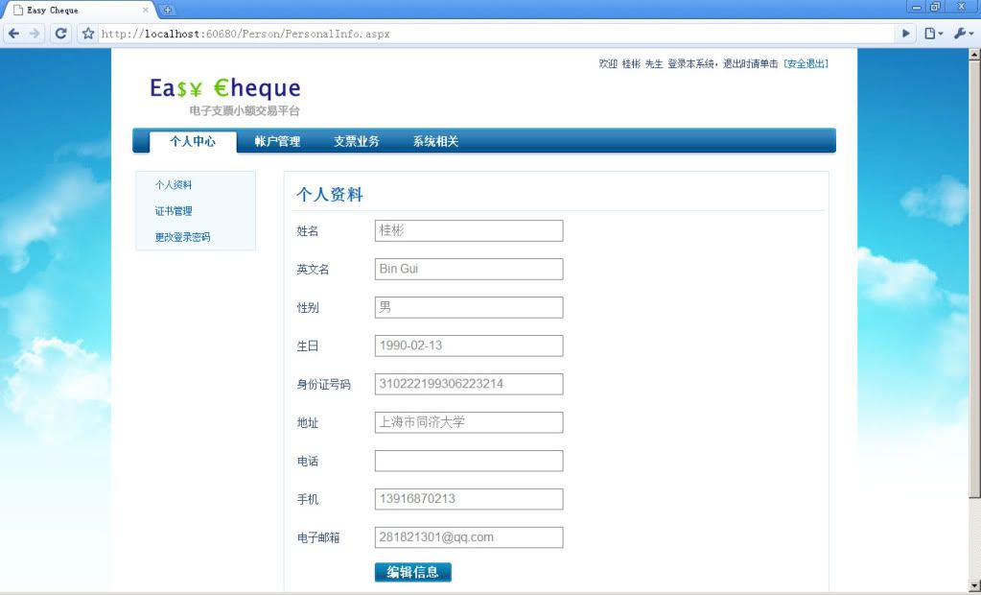Bookmark page with the star icon

[x=88, y=34]
